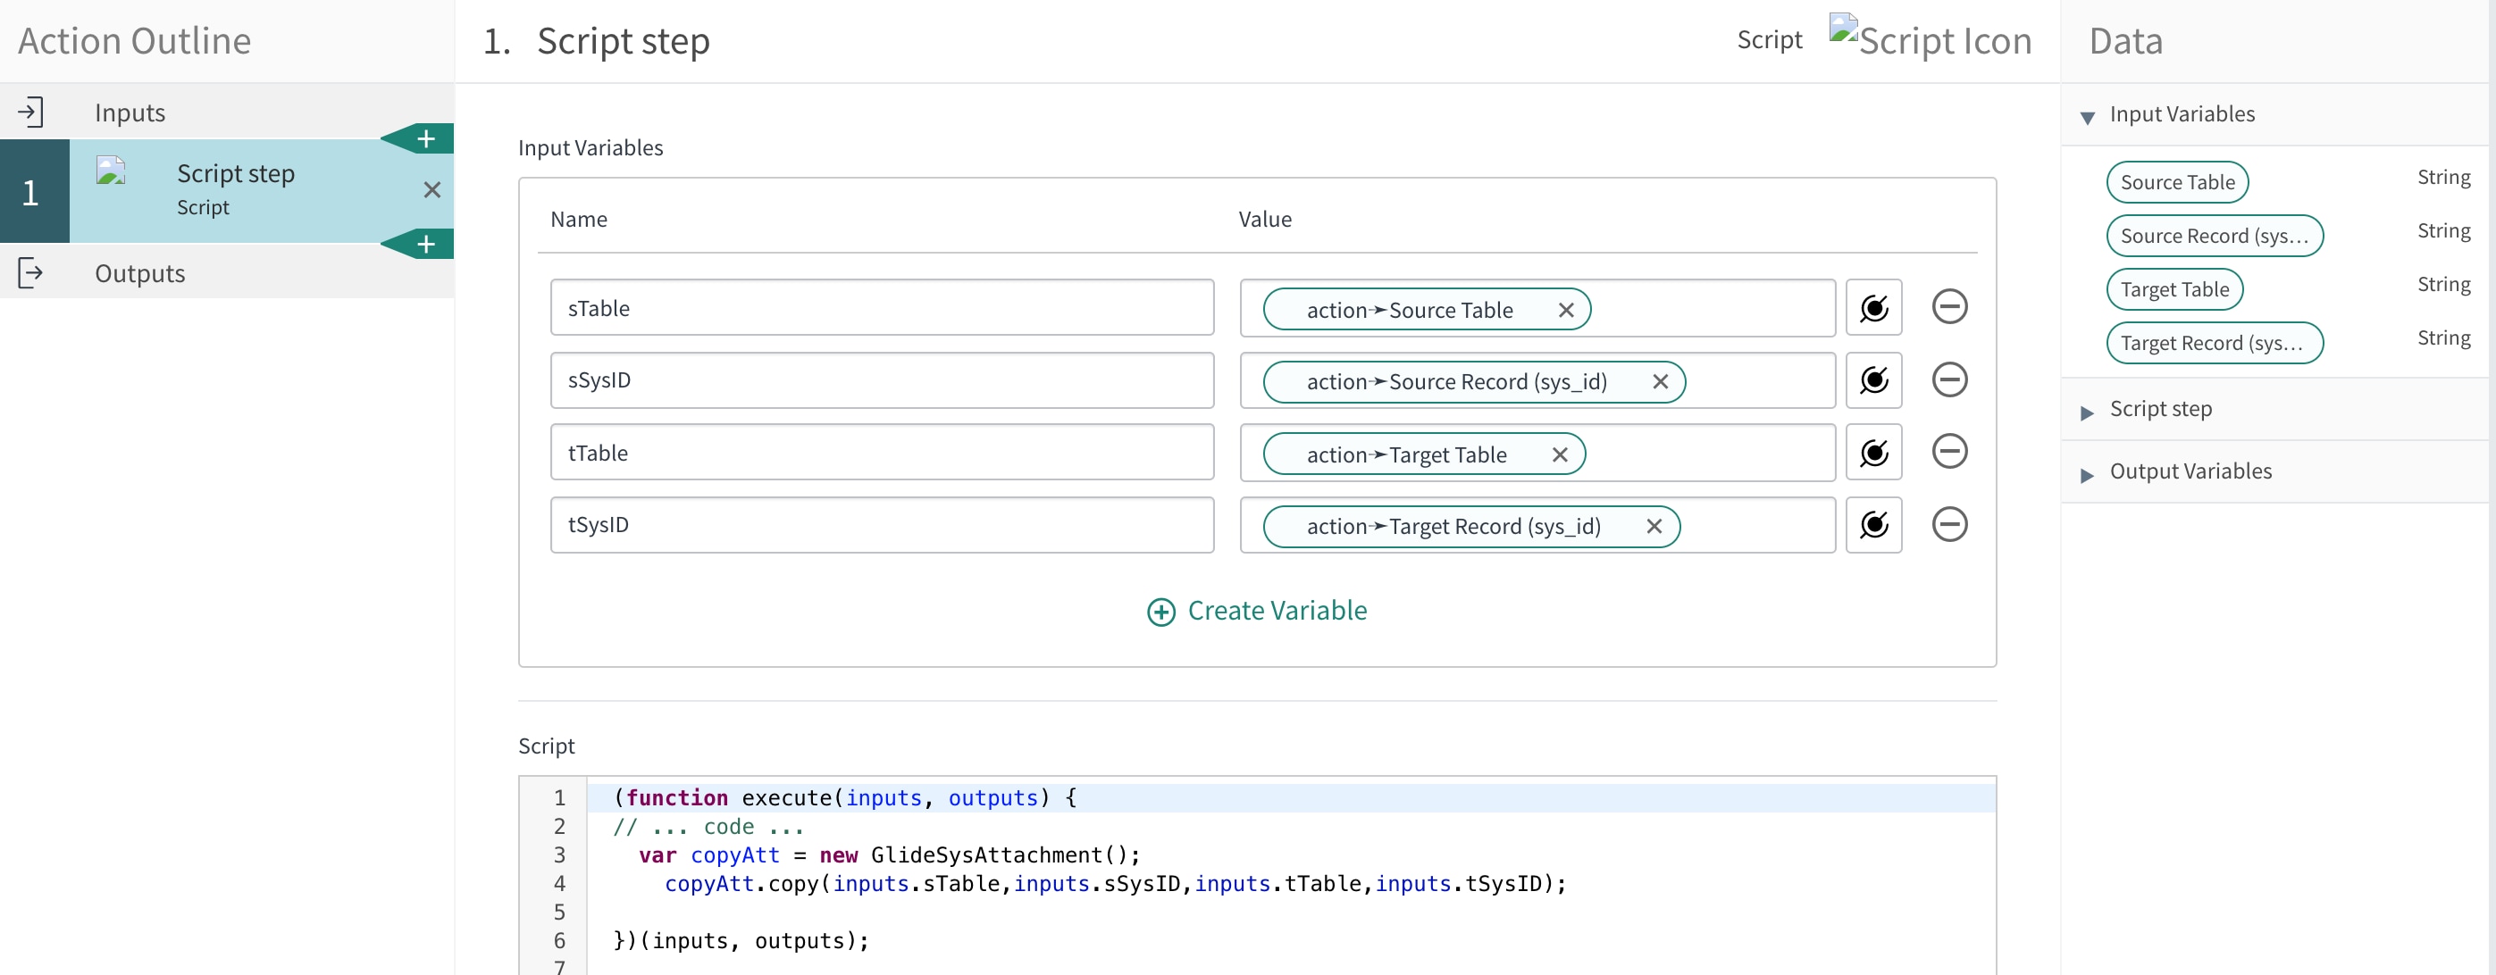Viewport: 2496px width, 975px height.
Task: Select the Inputs item in Action Outline
Action: [x=227, y=112]
